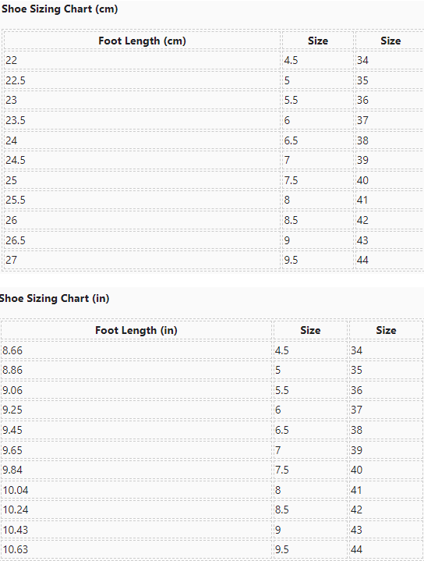
Task: Select the 9.84 inch foot length cell
Action: tap(136, 470)
